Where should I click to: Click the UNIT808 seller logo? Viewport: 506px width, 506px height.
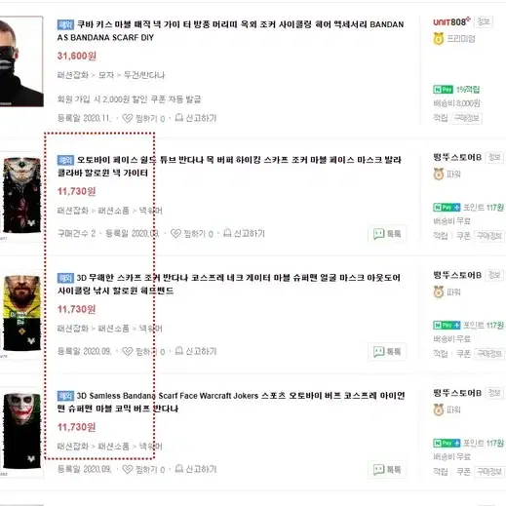(x=451, y=21)
